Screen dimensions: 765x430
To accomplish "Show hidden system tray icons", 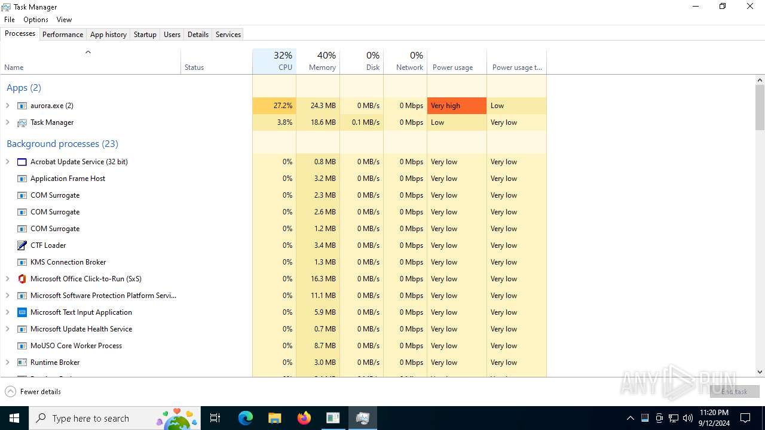I will tap(631, 418).
